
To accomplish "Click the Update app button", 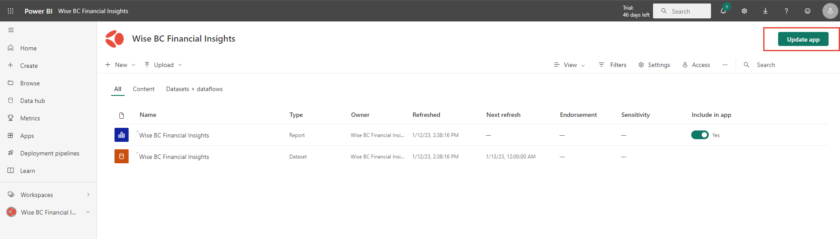I will pos(803,39).
